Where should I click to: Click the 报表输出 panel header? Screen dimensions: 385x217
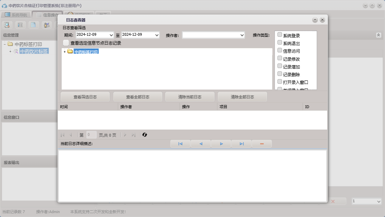[29, 163]
